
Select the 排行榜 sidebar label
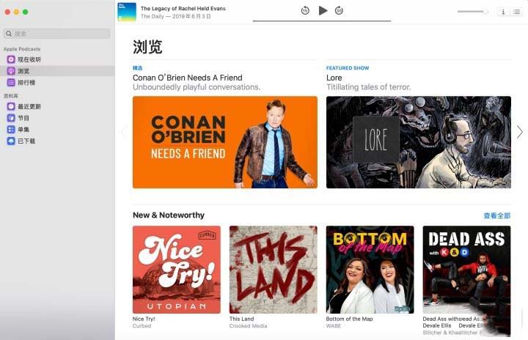(26, 83)
